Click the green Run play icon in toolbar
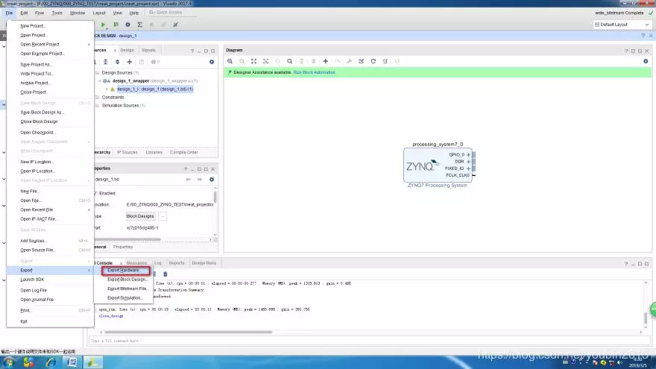The height and width of the screenshot is (369, 656). (104, 25)
